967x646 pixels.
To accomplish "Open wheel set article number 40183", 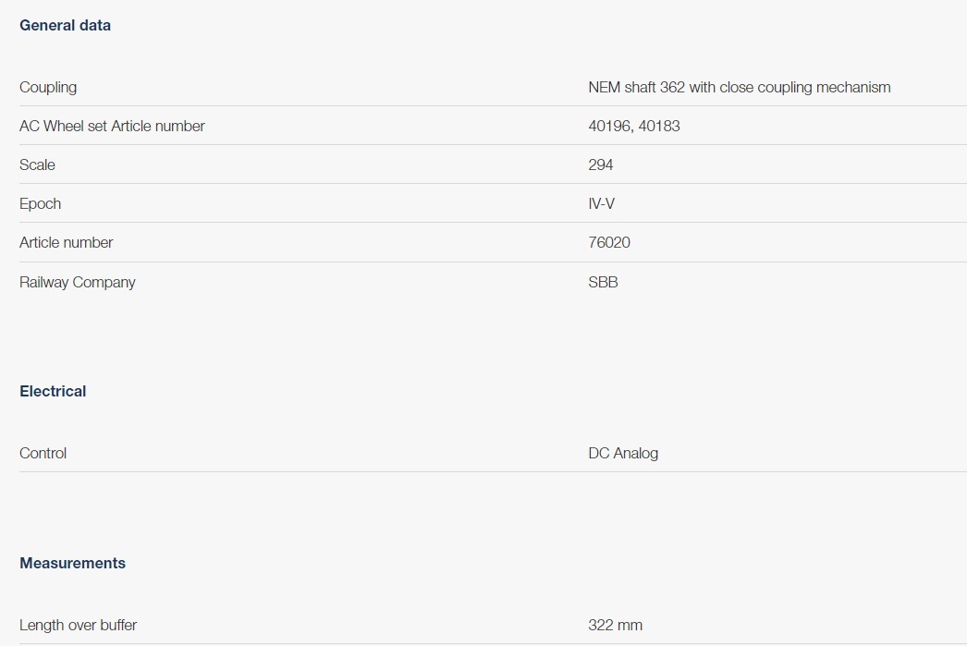I will (x=659, y=127).
